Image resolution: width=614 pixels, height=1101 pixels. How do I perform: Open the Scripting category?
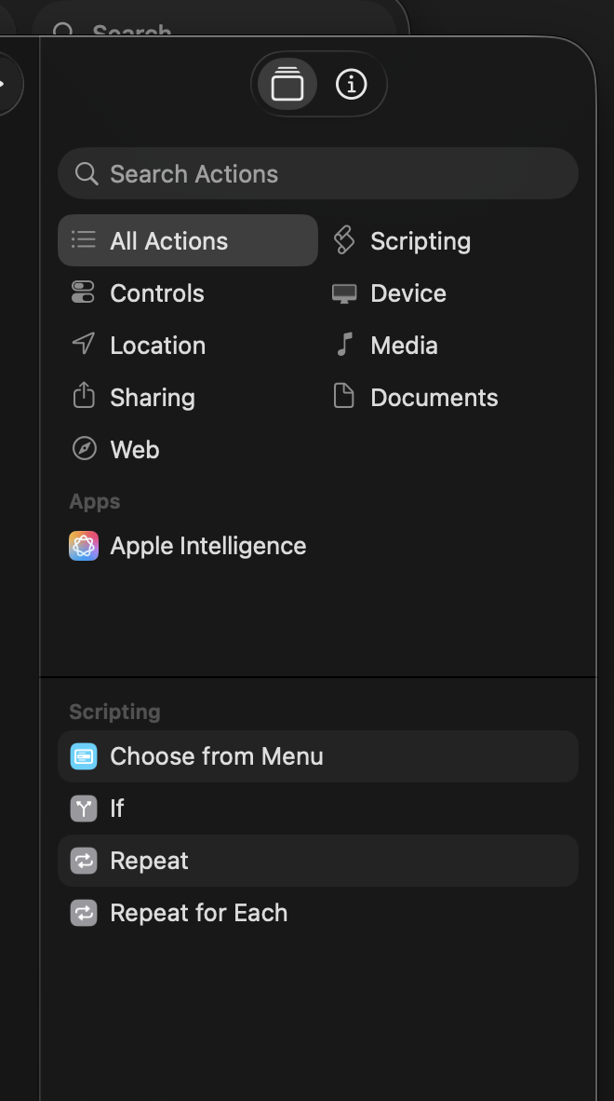[x=420, y=241]
